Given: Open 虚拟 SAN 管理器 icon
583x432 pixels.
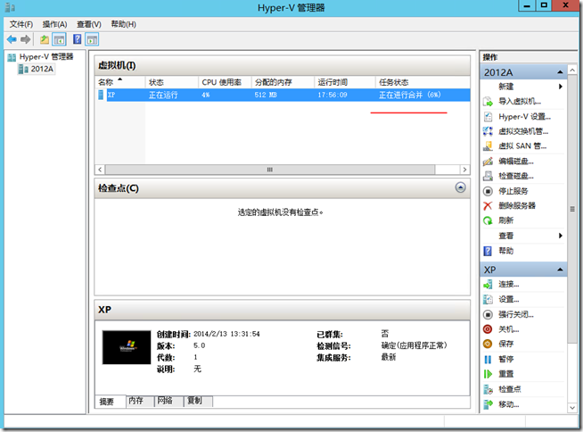Looking at the screenshot, I should pos(488,146).
